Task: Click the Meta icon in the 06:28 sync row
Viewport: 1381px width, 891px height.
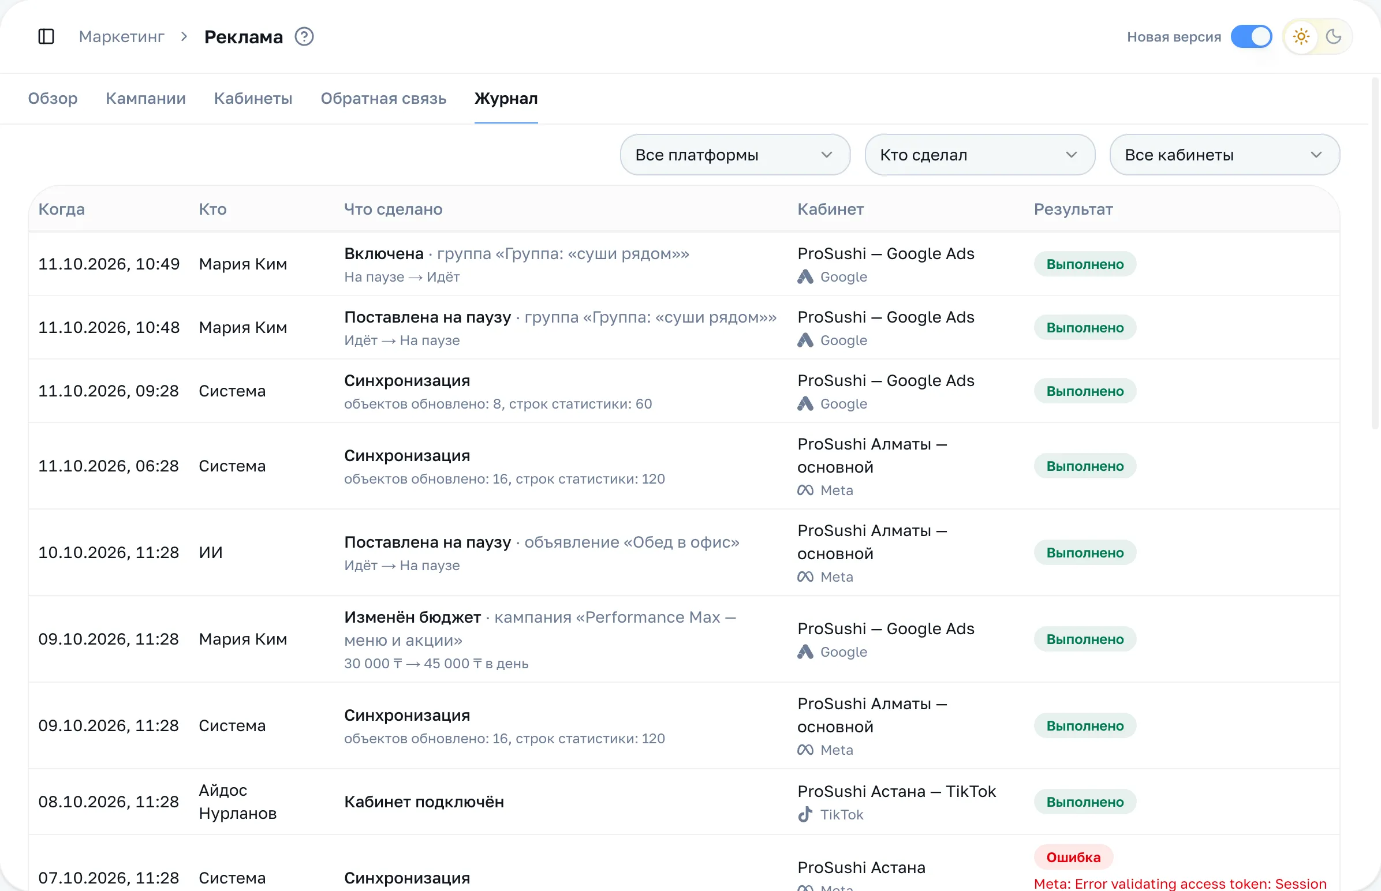Action: 805,490
